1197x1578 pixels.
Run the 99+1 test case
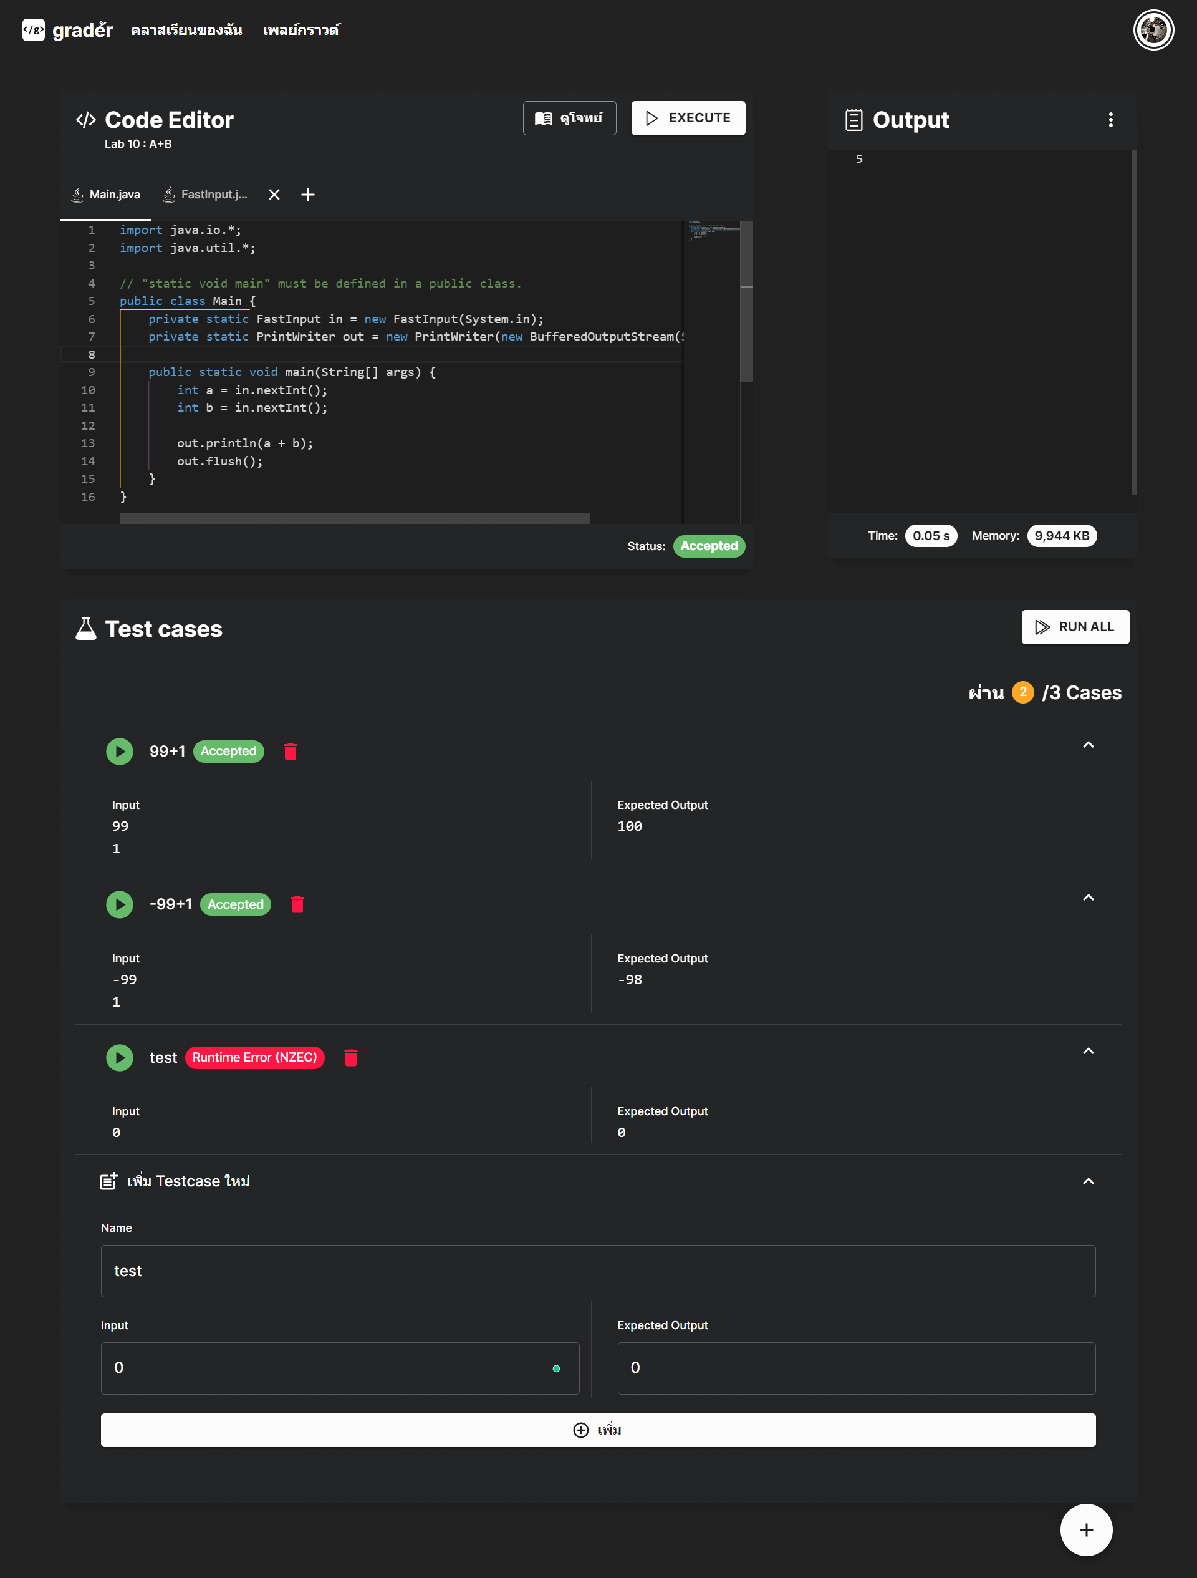pos(120,751)
